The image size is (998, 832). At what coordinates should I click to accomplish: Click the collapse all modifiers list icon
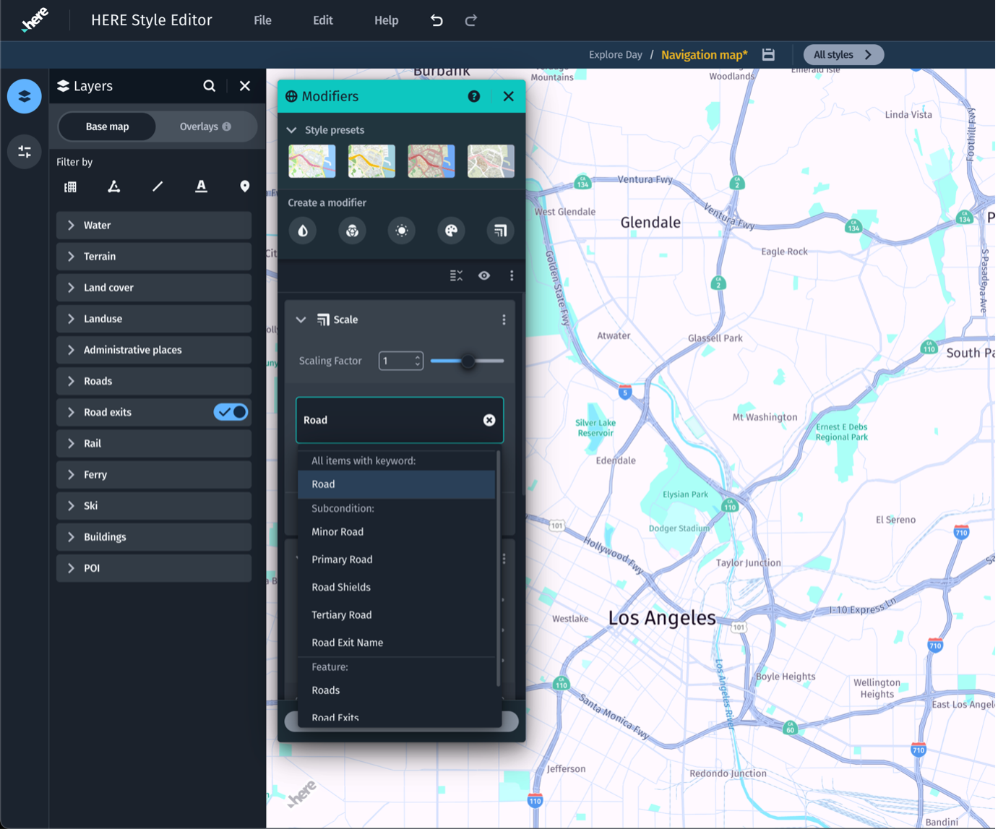[x=456, y=276]
